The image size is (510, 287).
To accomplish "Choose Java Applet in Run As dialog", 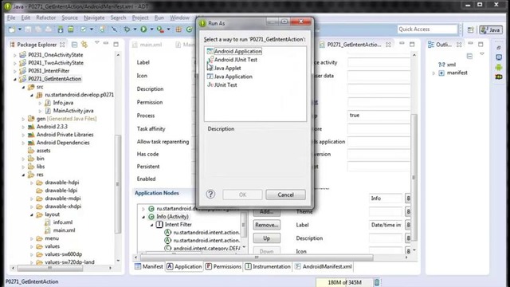I will [x=224, y=68].
